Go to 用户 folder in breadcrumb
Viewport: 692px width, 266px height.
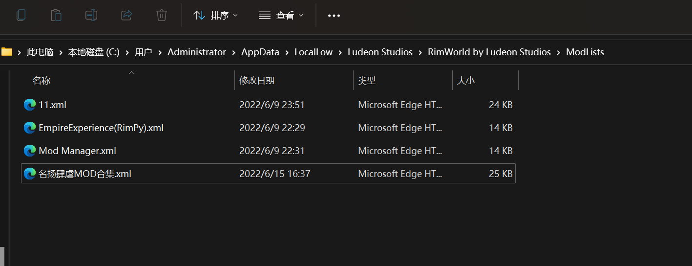pyautogui.click(x=144, y=52)
